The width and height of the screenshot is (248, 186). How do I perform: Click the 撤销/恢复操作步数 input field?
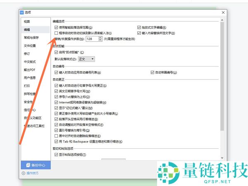(92, 39)
